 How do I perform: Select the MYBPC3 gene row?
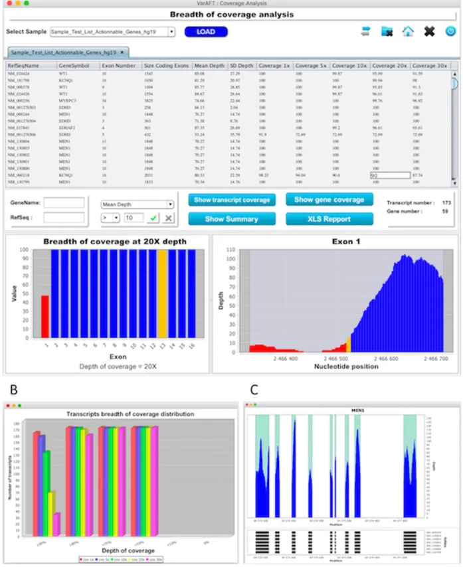coord(229,101)
